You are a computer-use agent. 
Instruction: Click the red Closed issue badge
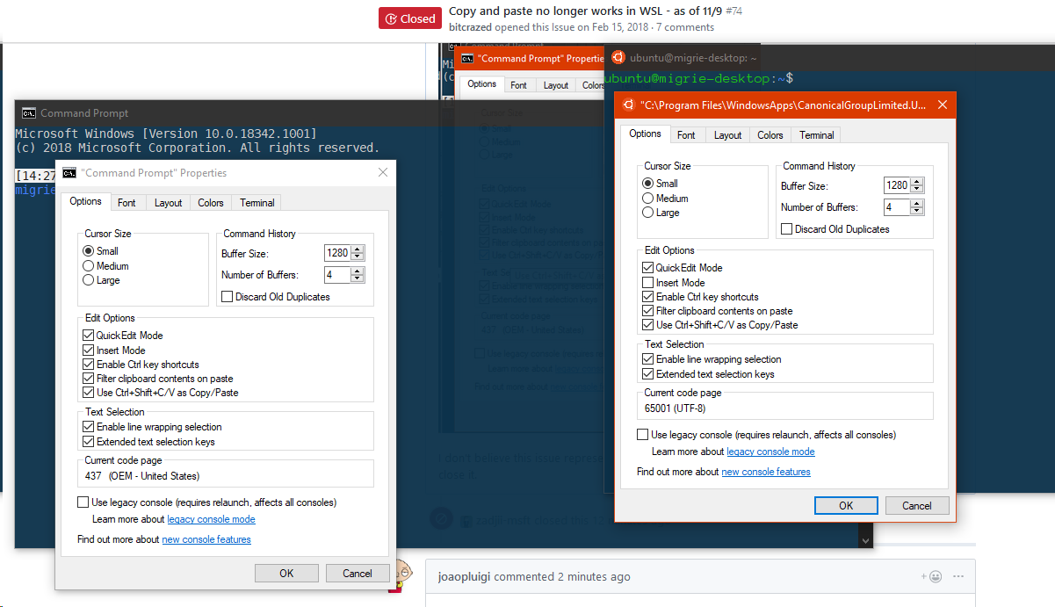pos(409,18)
